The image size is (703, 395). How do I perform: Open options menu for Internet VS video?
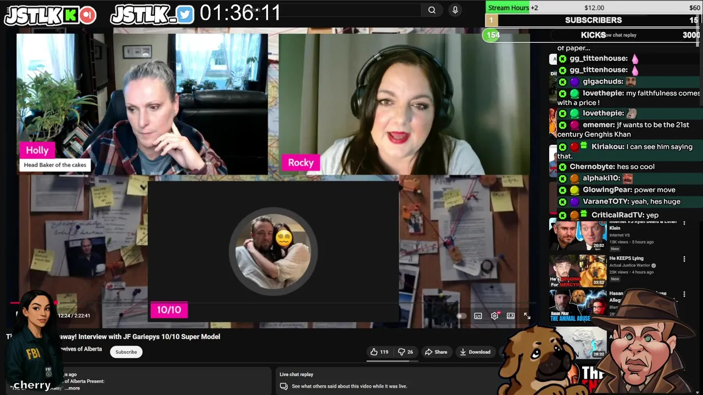[684, 223]
